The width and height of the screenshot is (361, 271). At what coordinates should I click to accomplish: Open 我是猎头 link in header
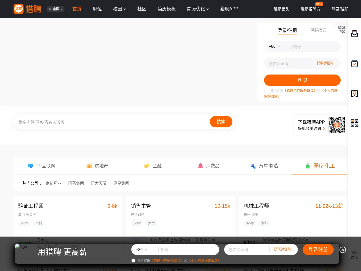click(x=281, y=9)
